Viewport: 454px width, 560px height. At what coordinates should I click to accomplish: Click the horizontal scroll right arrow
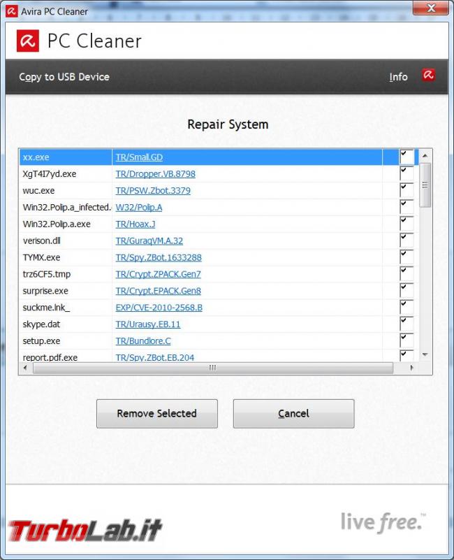pyautogui.click(x=411, y=368)
